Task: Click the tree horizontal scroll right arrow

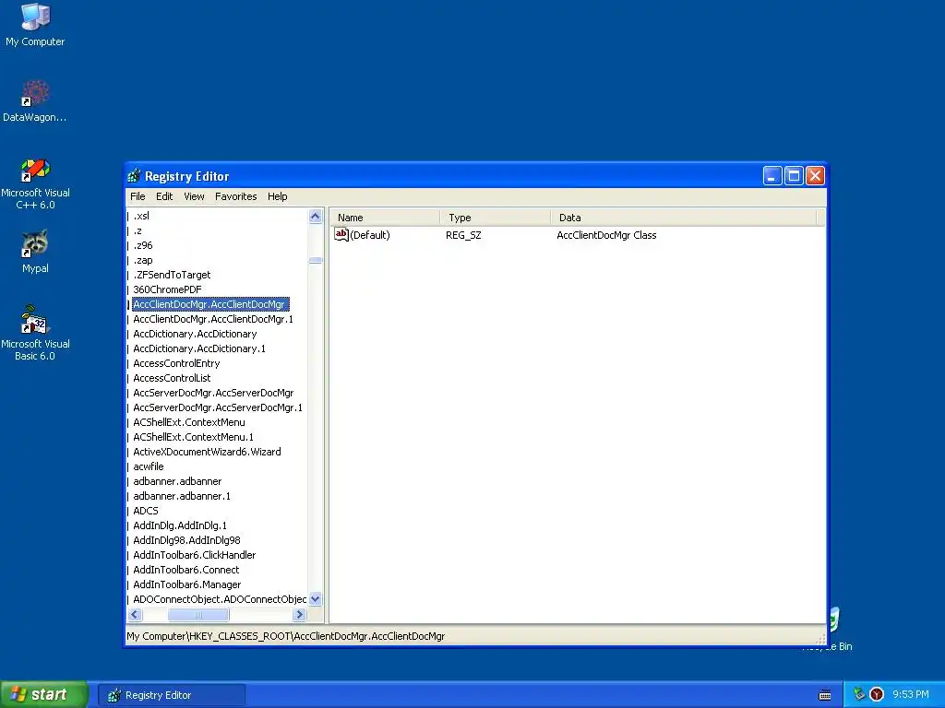Action: pyautogui.click(x=300, y=615)
